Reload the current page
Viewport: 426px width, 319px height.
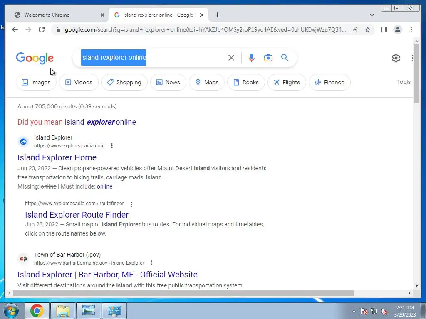coord(42,29)
